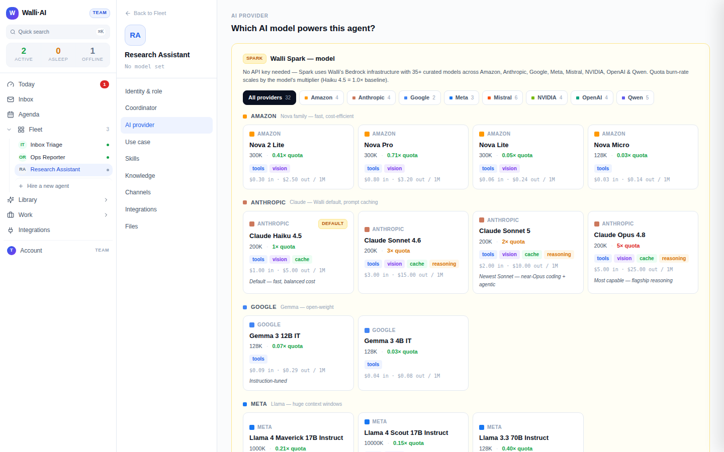Filter models by Mistral

[503, 97]
